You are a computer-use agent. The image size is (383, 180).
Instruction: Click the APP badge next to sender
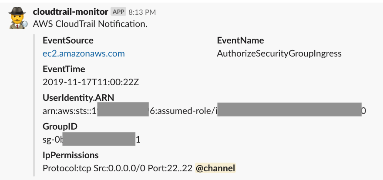click(x=118, y=11)
